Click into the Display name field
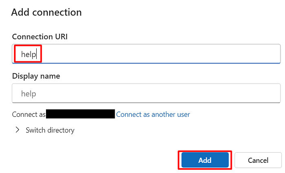The width and height of the screenshot is (285, 173). tap(146, 94)
